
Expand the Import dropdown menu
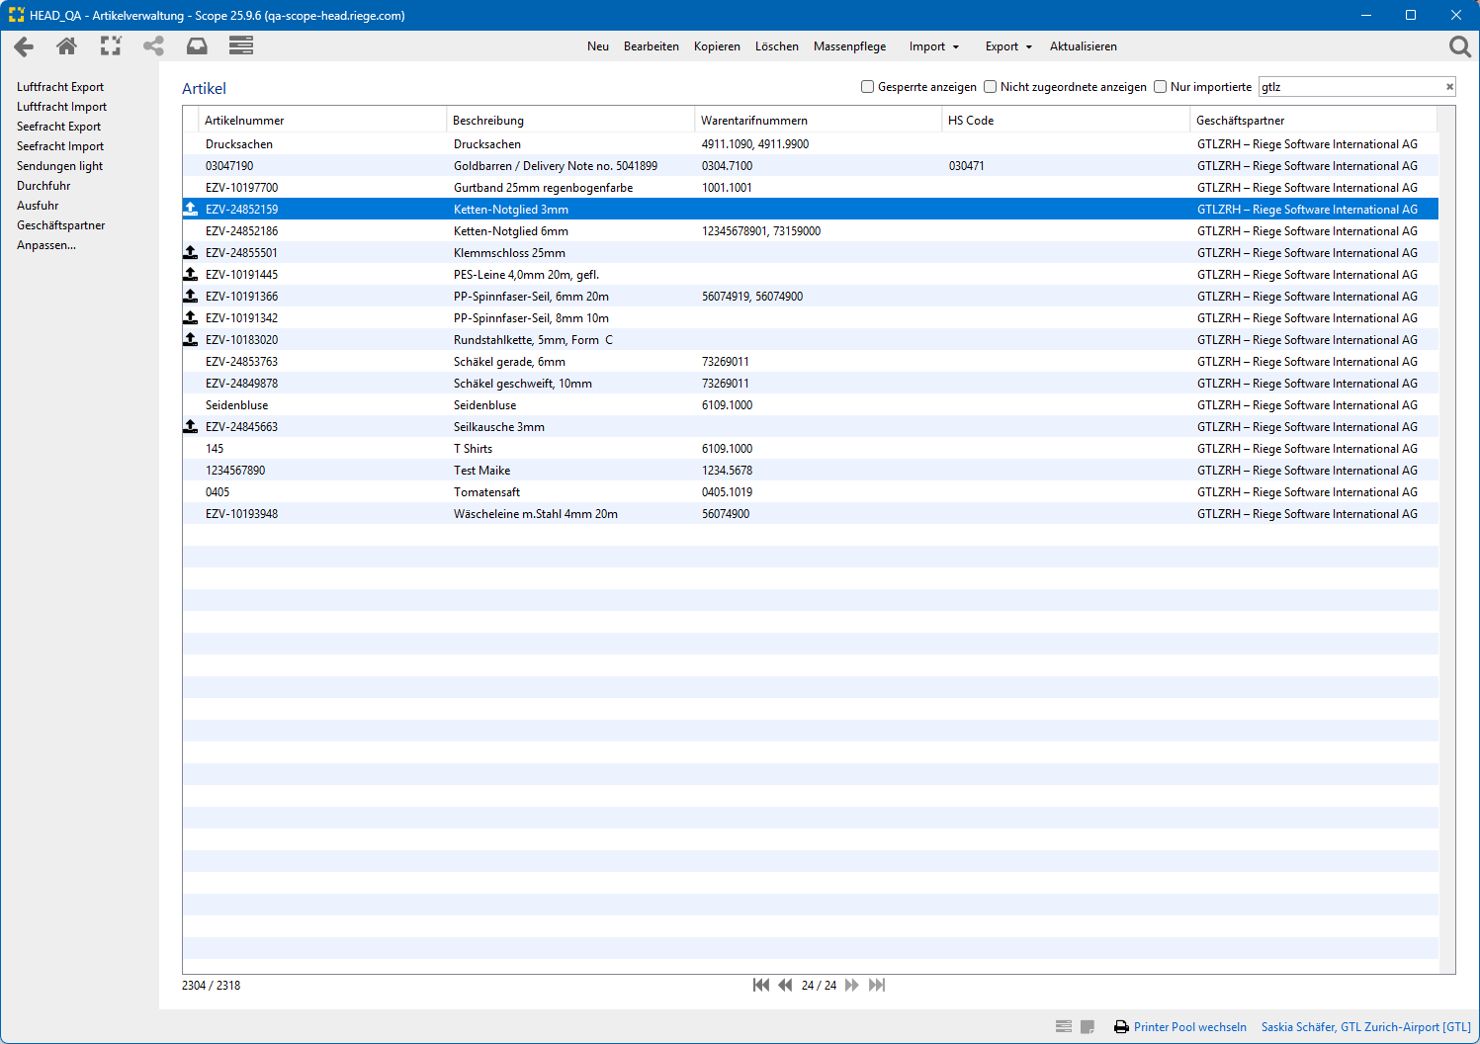pyautogui.click(x=933, y=46)
